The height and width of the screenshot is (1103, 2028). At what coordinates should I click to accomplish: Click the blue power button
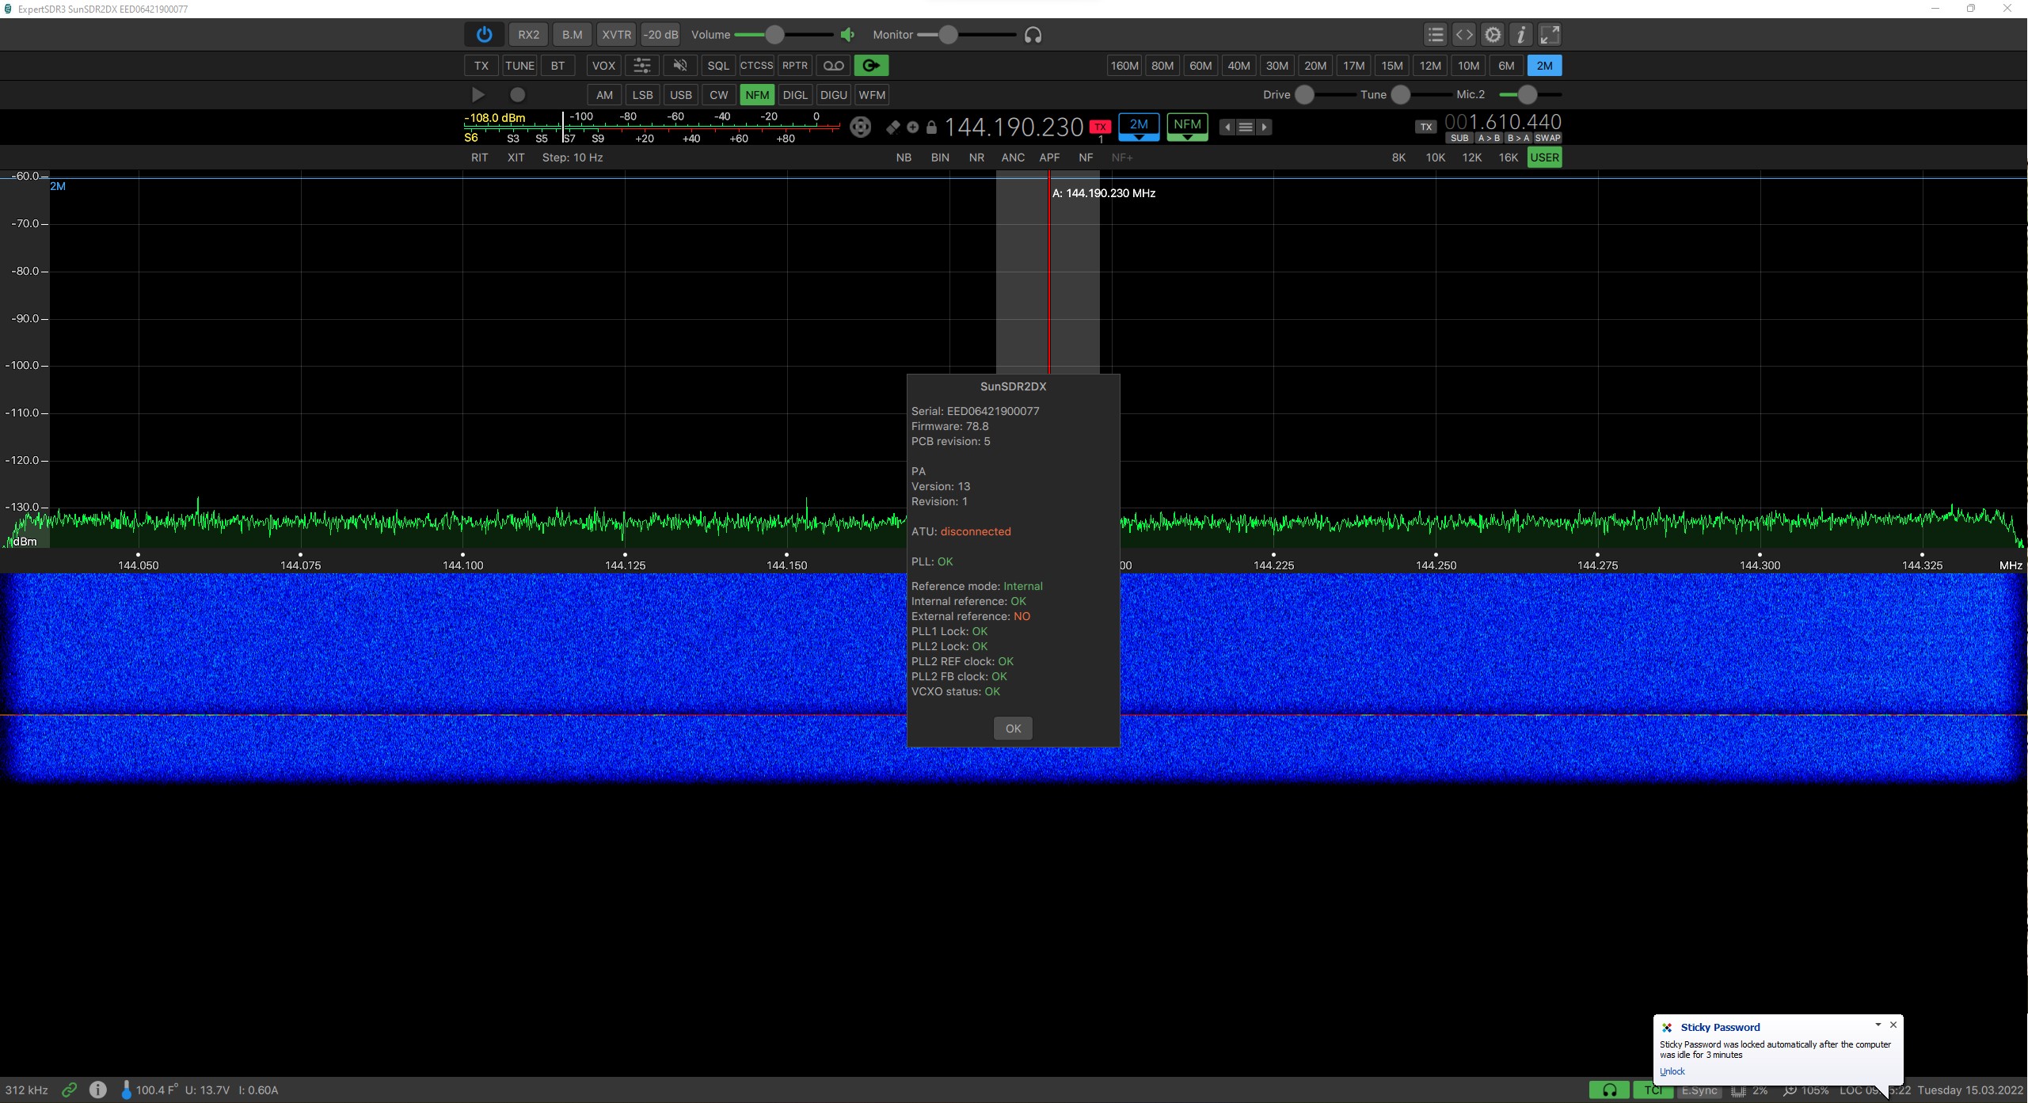tap(484, 35)
